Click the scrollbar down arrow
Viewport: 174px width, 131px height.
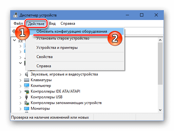pos(160,110)
